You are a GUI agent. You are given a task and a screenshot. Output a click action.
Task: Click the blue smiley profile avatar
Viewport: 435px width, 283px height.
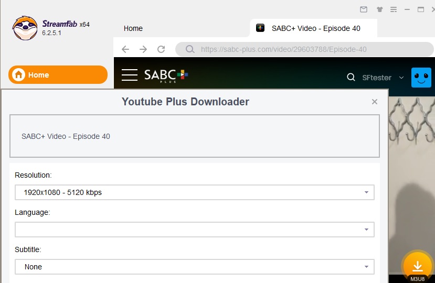coord(421,78)
